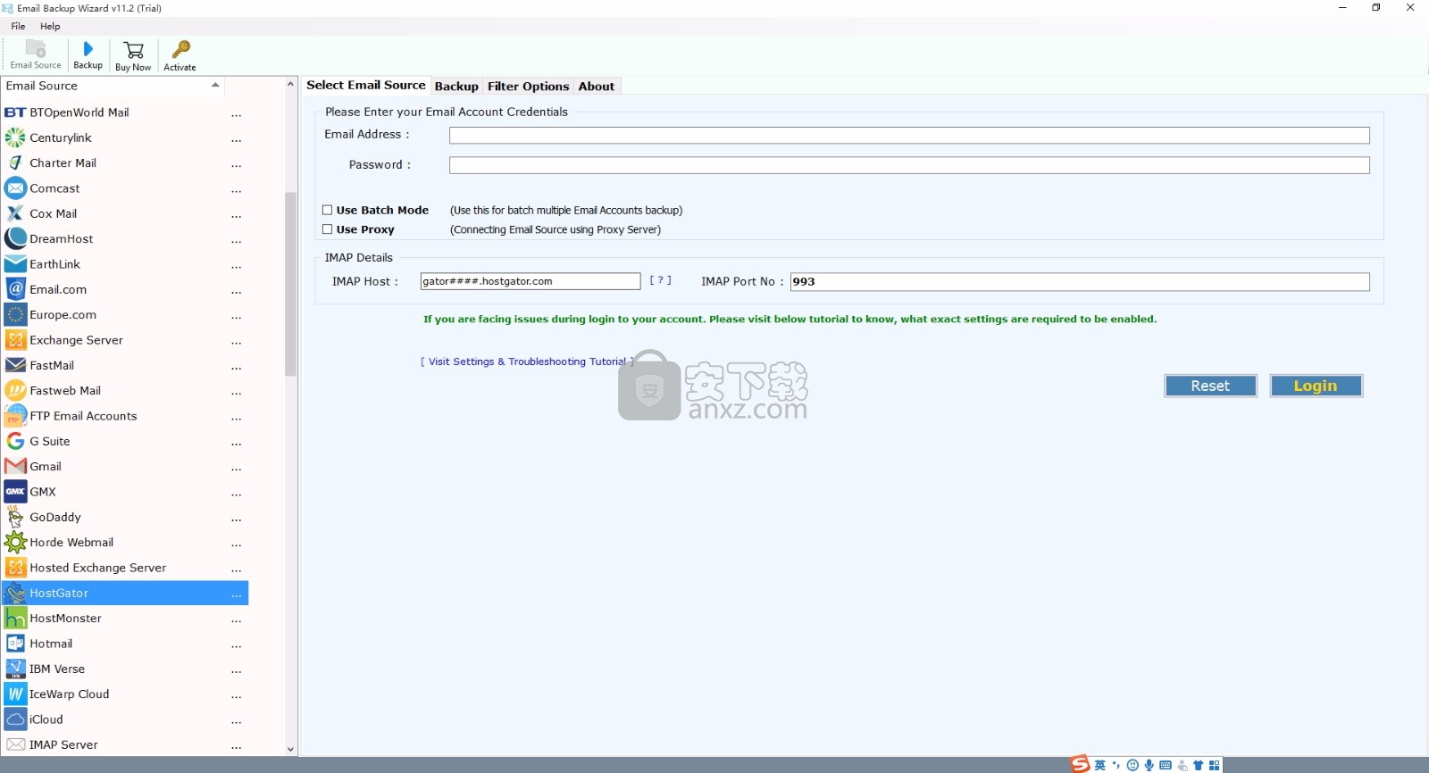1429x773 pixels.
Task: Select the BTOpenWorld Mail icon
Action: pyautogui.click(x=15, y=112)
